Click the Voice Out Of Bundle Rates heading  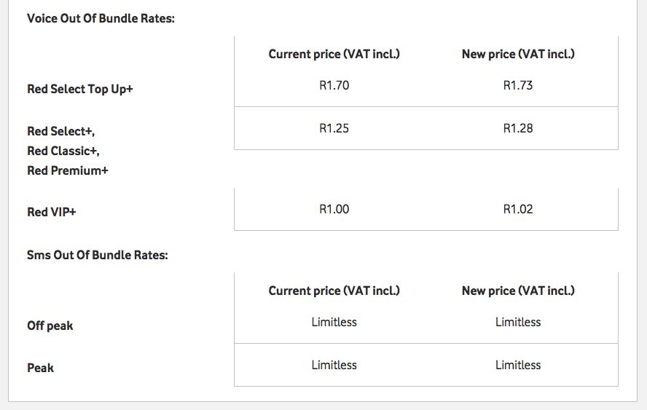pyautogui.click(x=101, y=18)
